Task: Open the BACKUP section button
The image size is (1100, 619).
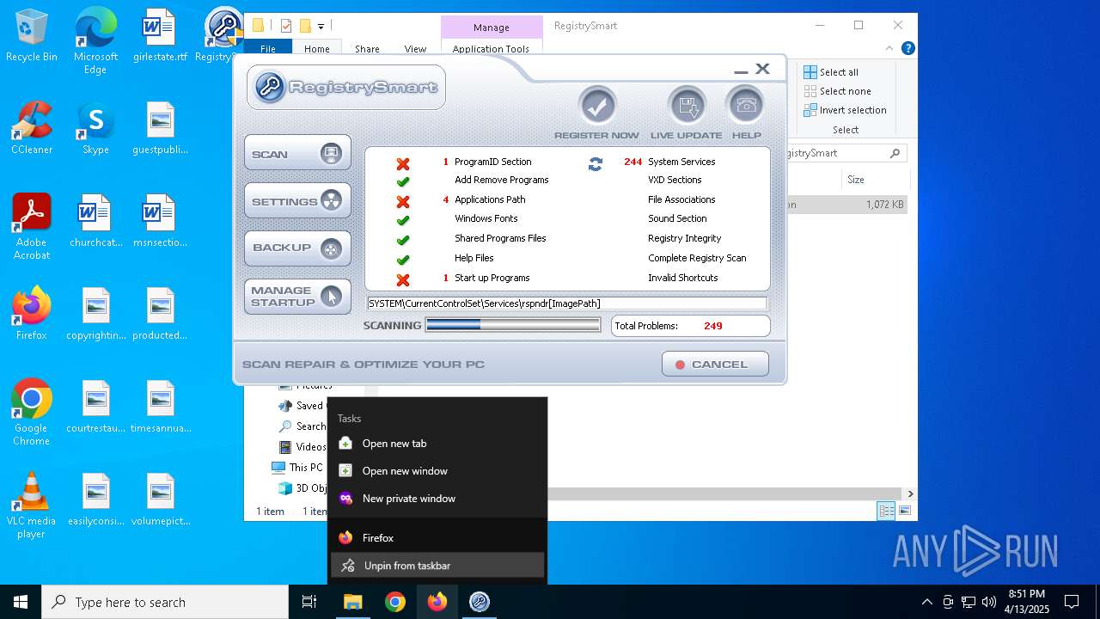Action: click(297, 248)
